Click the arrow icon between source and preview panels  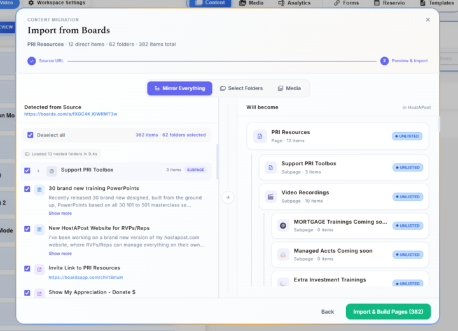228,198
